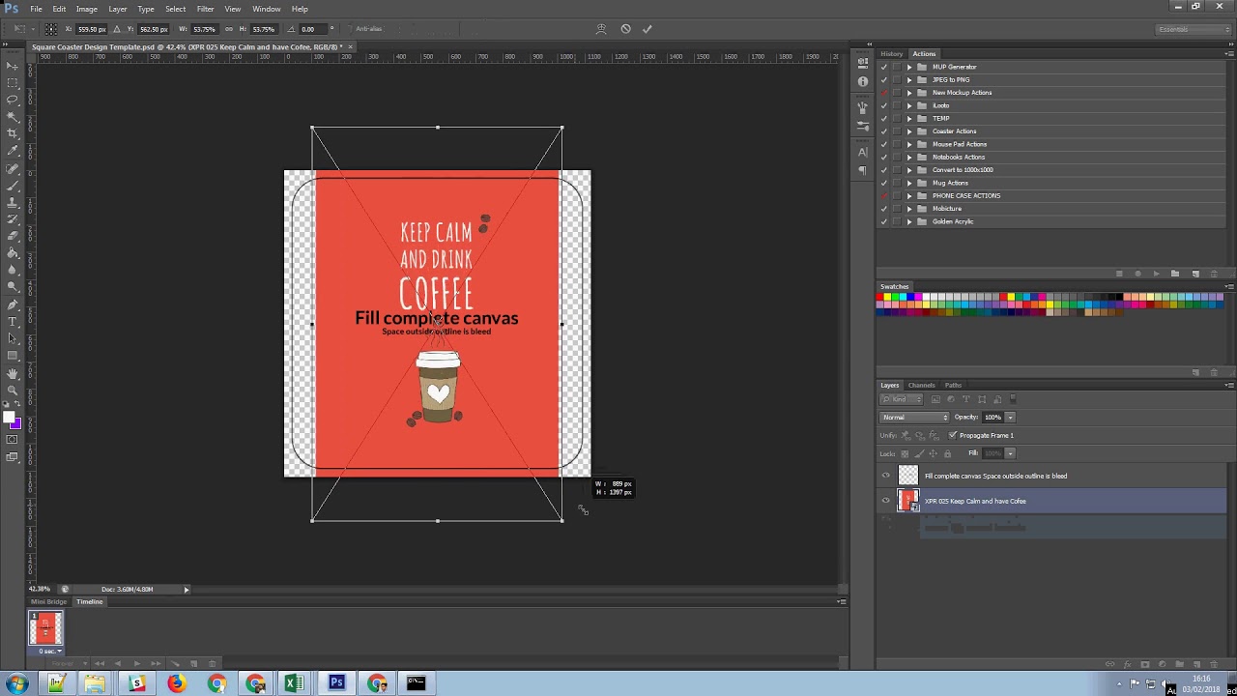This screenshot has width=1237, height=696.
Task: Switch to the Mini Bridge tab
Action: (49, 602)
